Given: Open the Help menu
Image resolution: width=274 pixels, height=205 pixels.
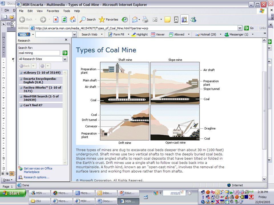Looking at the screenshot, I should tap(77, 11).
